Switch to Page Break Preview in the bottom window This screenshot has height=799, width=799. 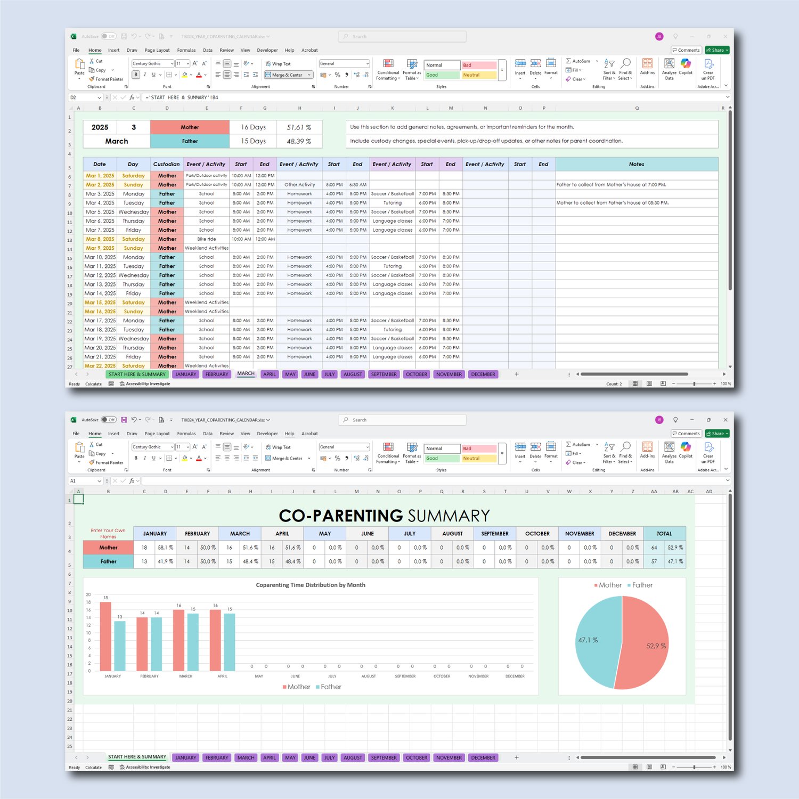click(x=663, y=767)
